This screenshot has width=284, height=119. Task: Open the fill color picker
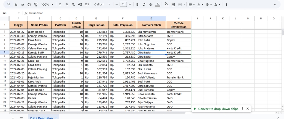pos(166,4)
